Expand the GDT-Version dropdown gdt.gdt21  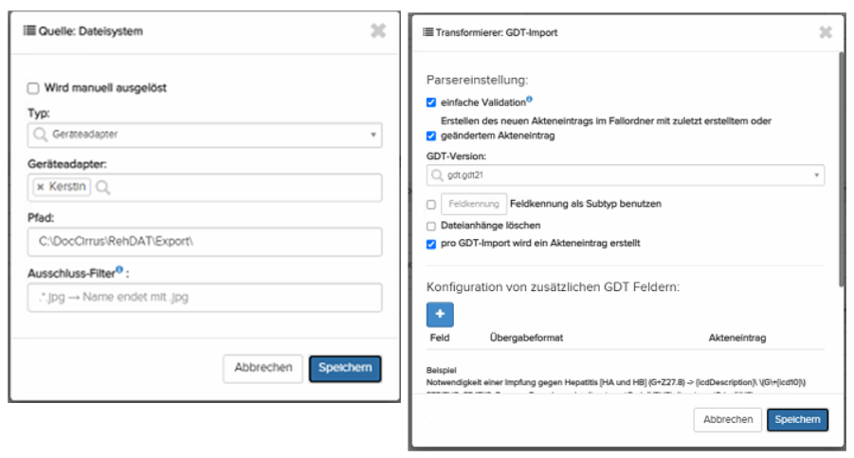(625, 175)
